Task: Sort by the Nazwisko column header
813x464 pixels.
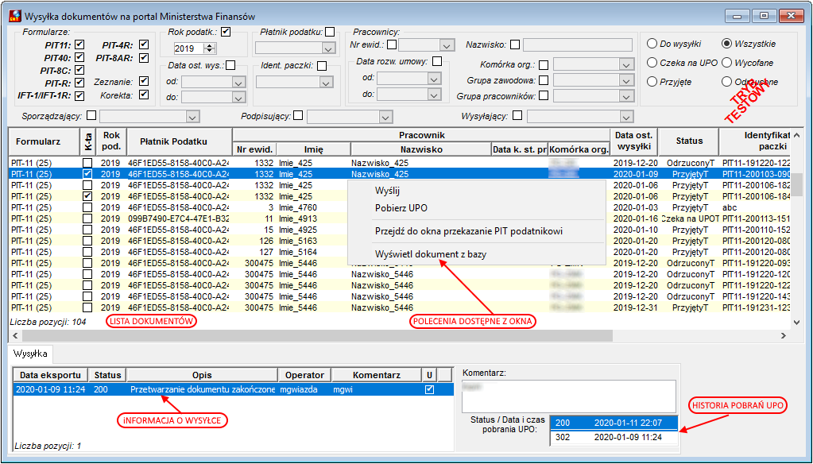Action: (x=420, y=149)
